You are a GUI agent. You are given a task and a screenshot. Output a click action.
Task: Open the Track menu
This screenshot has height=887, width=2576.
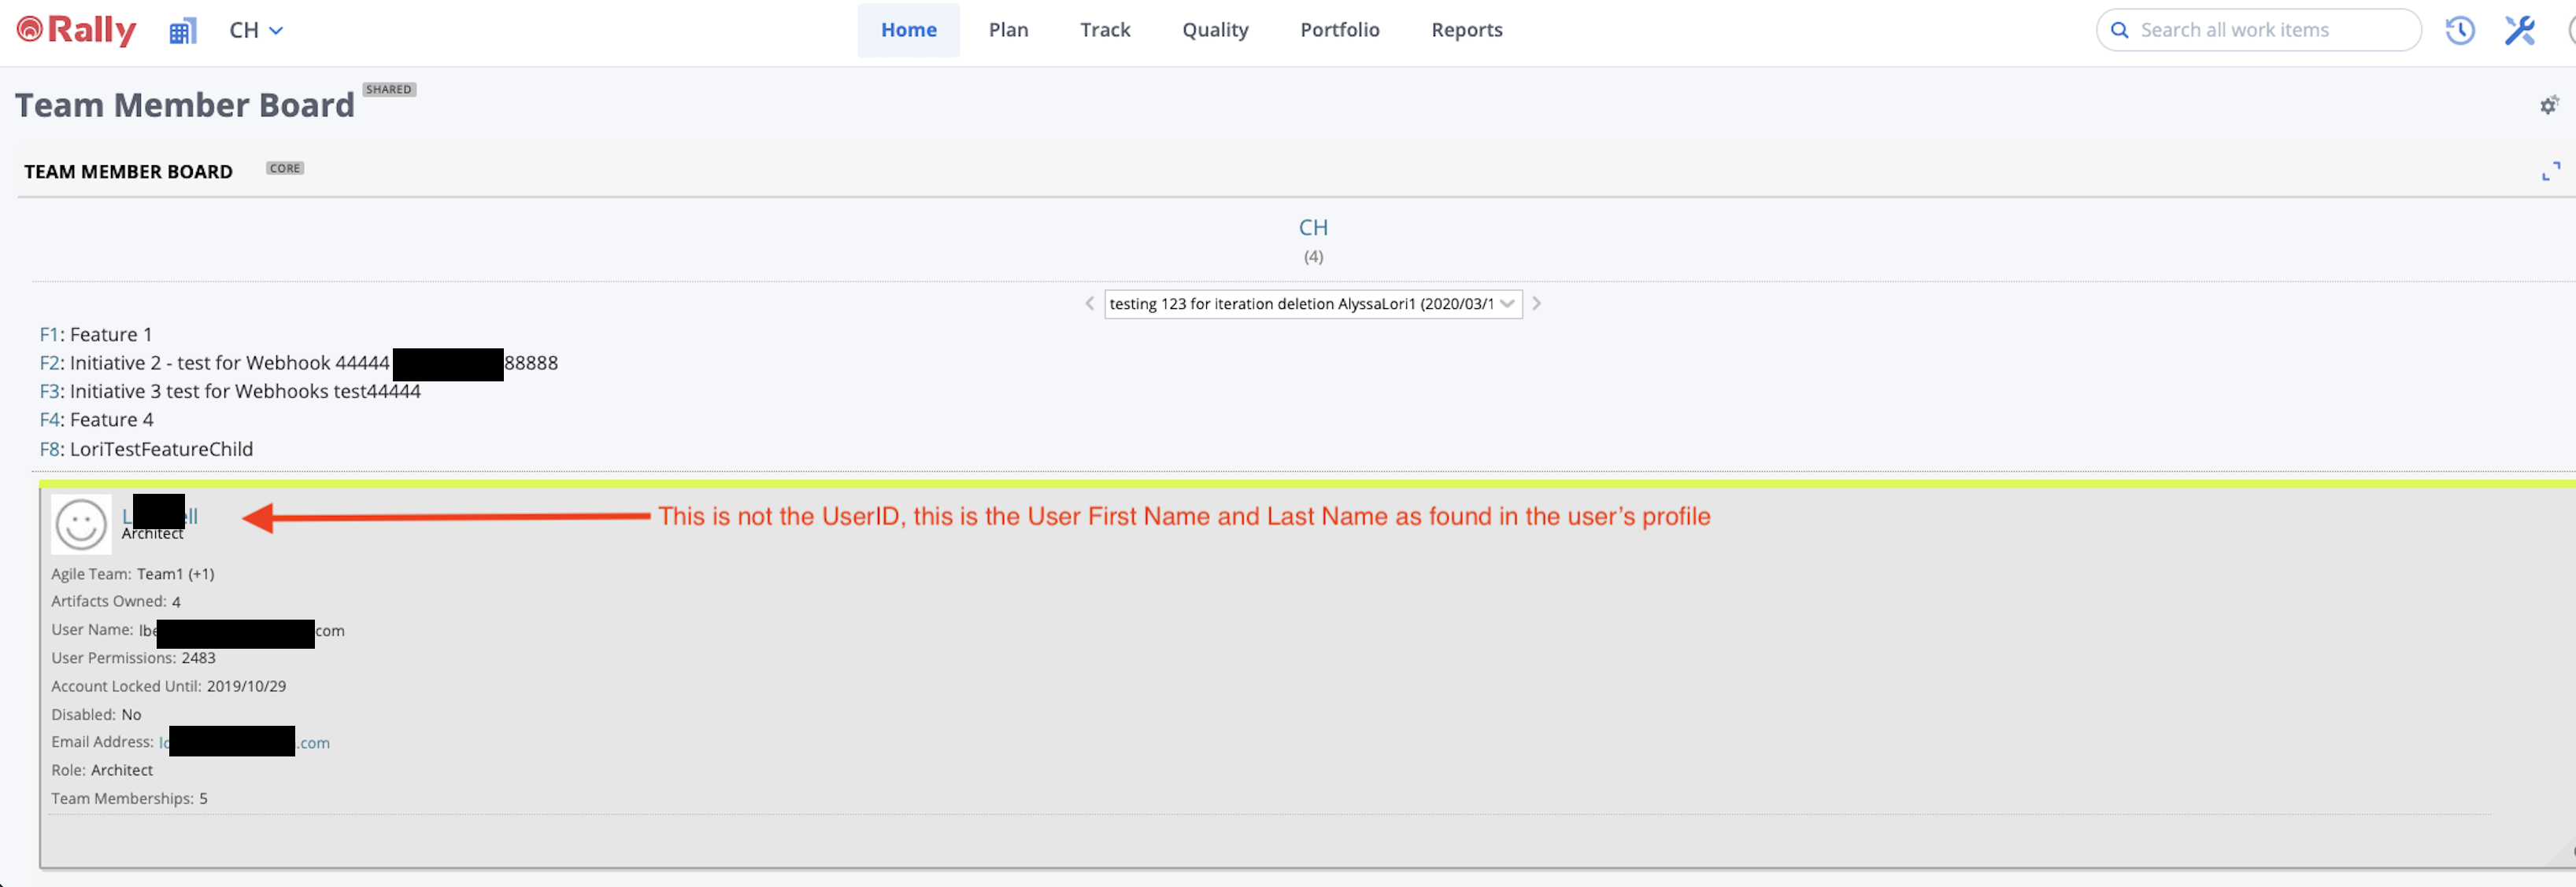coord(1104,30)
